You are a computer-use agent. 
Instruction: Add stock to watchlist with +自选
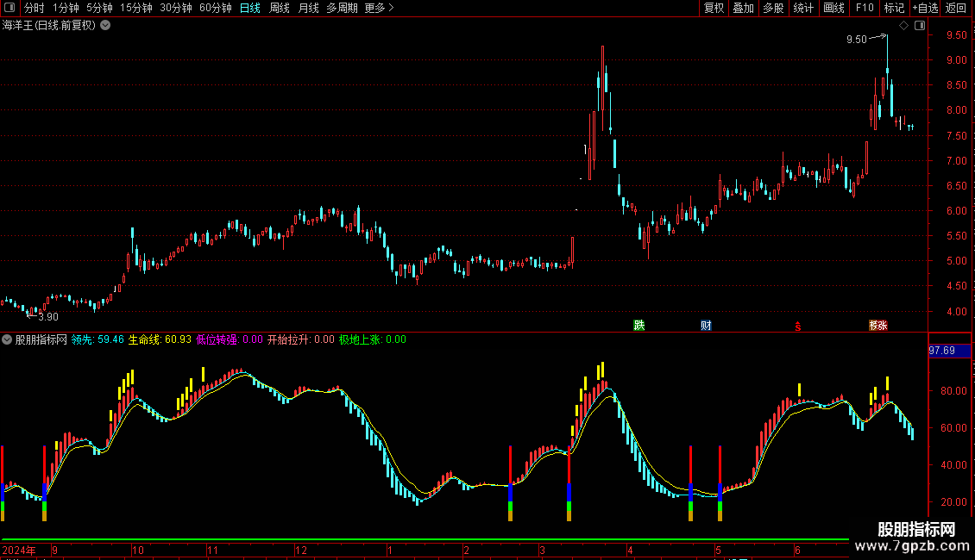925,8
